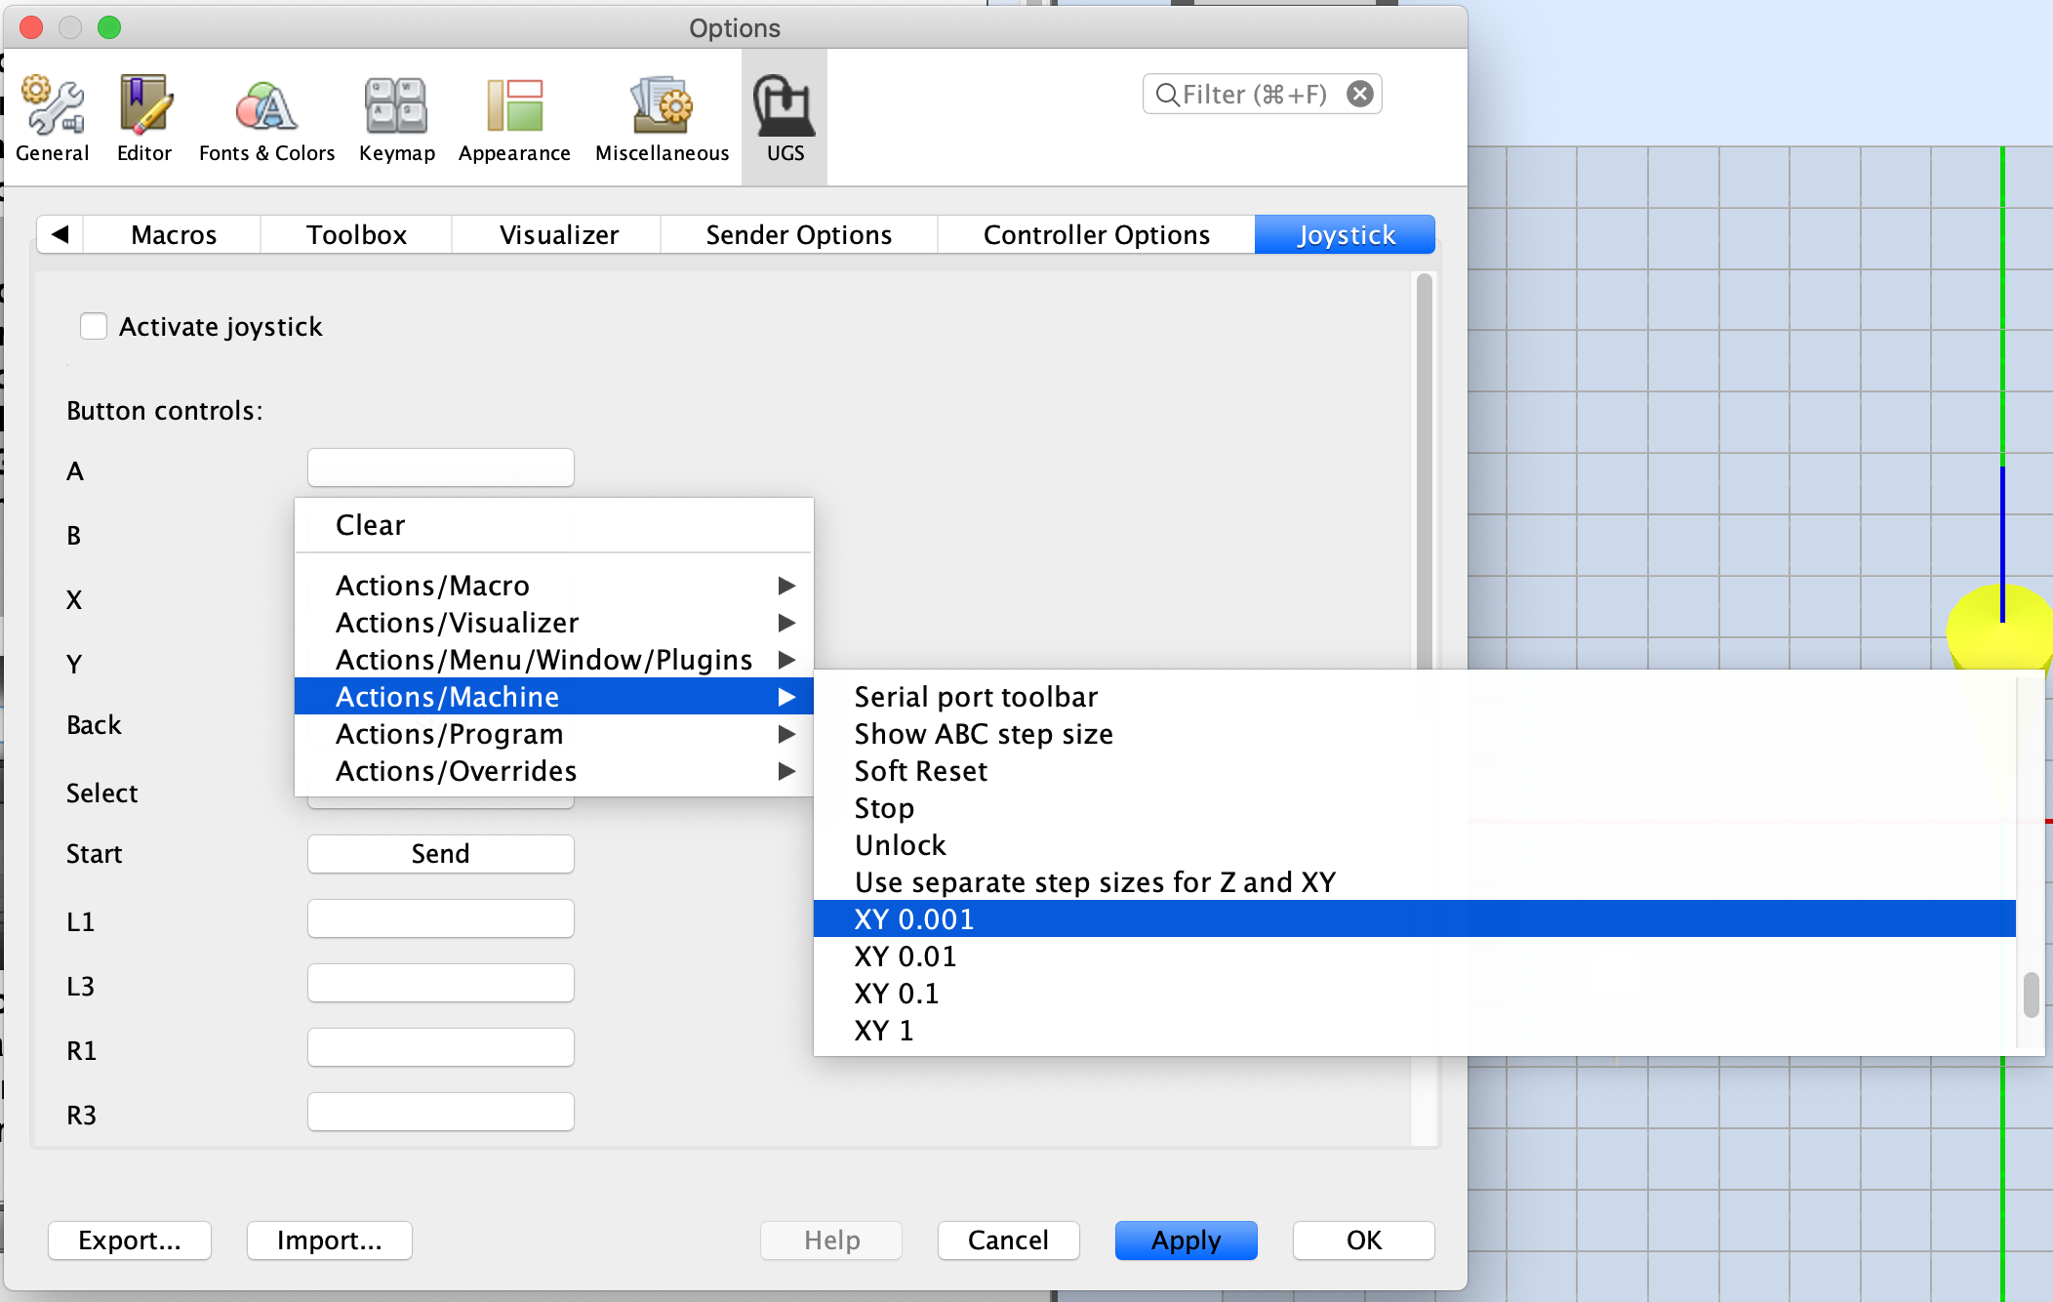Open the UGS settings section
2053x1302 pixels.
(784, 115)
